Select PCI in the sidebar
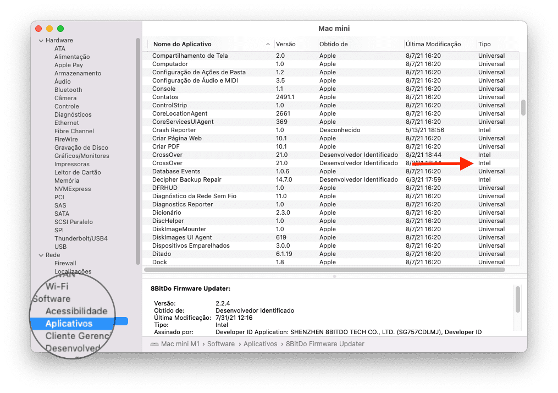The height and width of the screenshot is (393, 558). pos(59,197)
